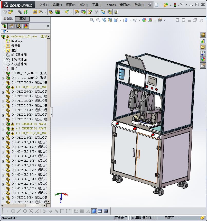Screen dimensions: 207x221
Task: Open the View Palette icon in task pane
Action: (203, 53)
